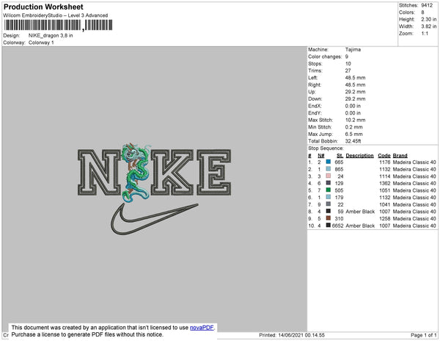
Task: Click the light blue swatch for stop 2
Action: 329,169
